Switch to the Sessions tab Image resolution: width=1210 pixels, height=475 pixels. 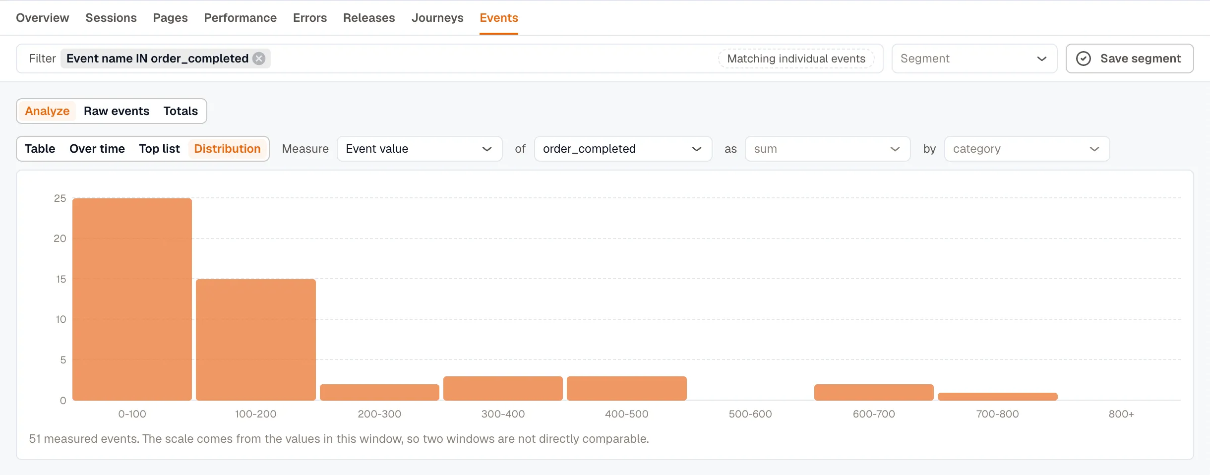111,18
